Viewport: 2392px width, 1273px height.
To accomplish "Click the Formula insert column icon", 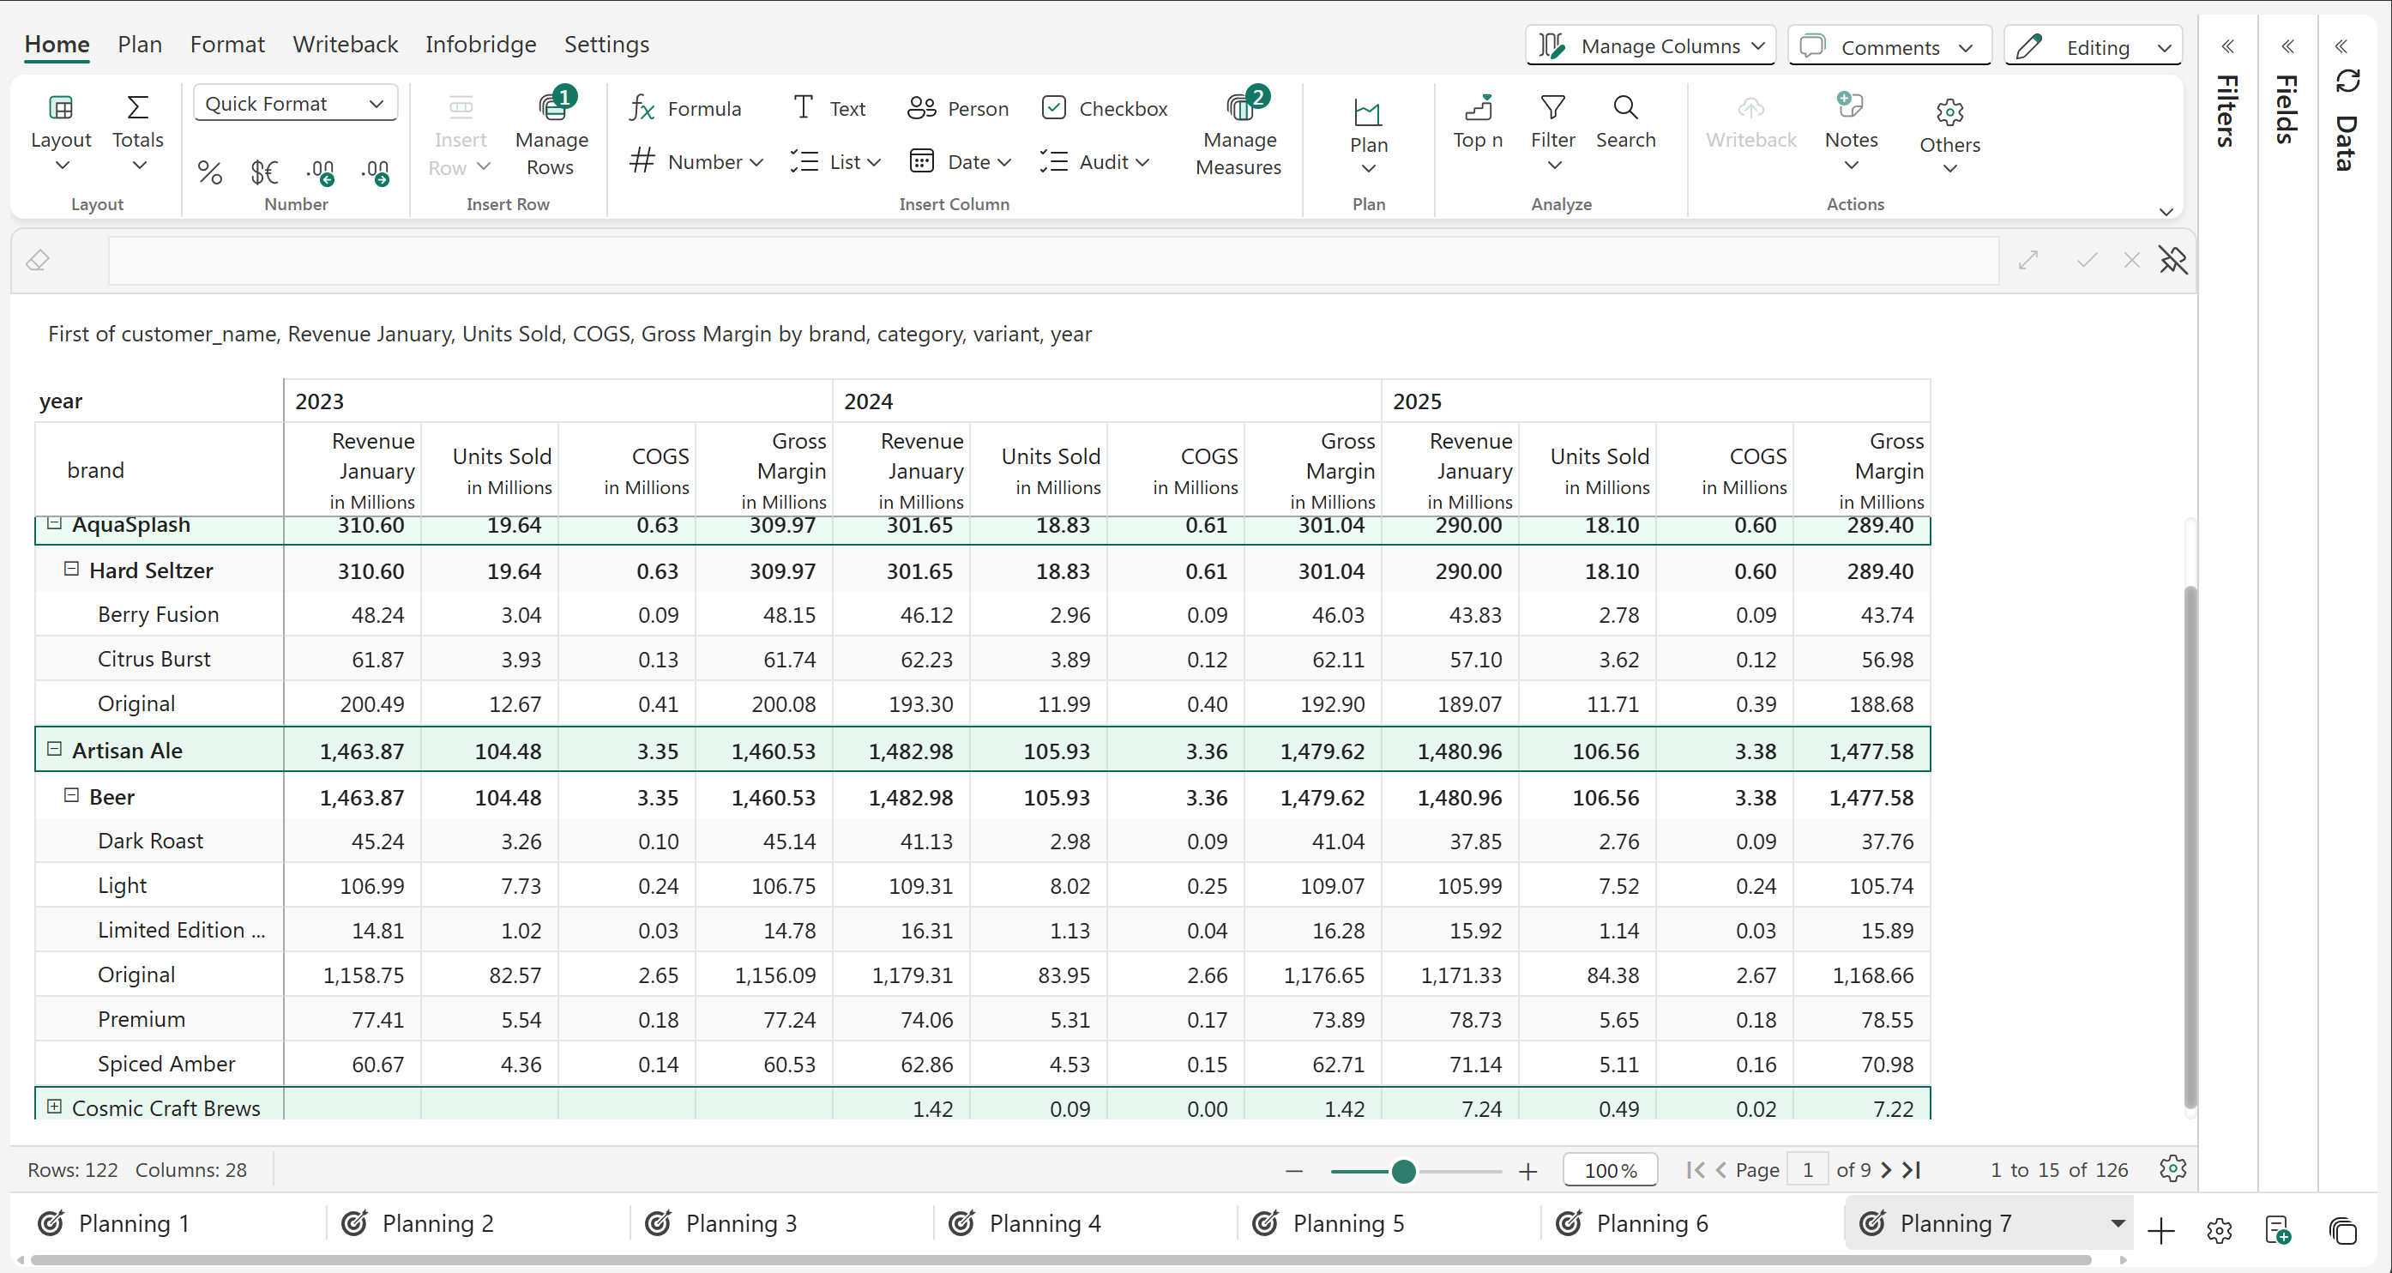I will pyautogui.click(x=642, y=109).
